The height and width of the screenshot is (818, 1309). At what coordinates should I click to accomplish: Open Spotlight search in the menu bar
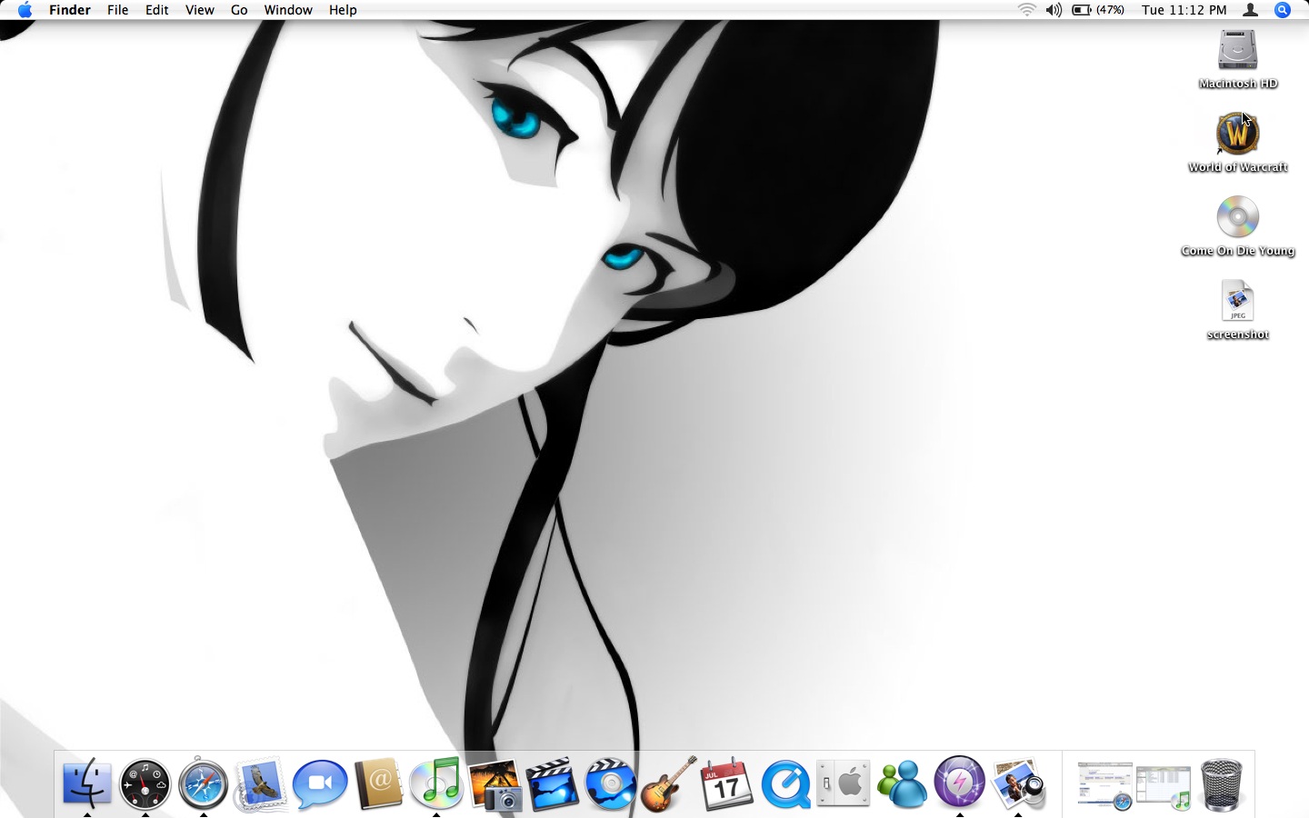[x=1283, y=10]
